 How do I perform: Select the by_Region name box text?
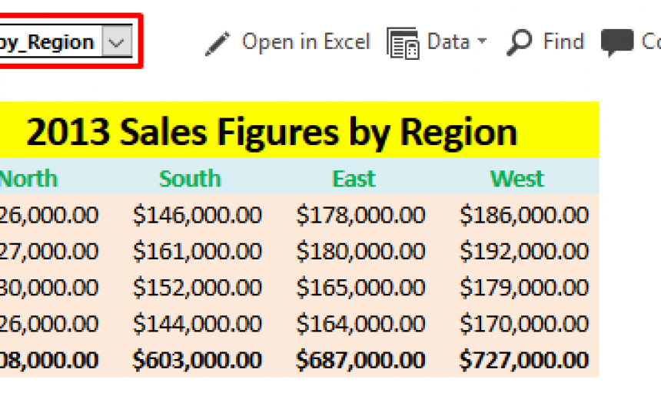46,42
